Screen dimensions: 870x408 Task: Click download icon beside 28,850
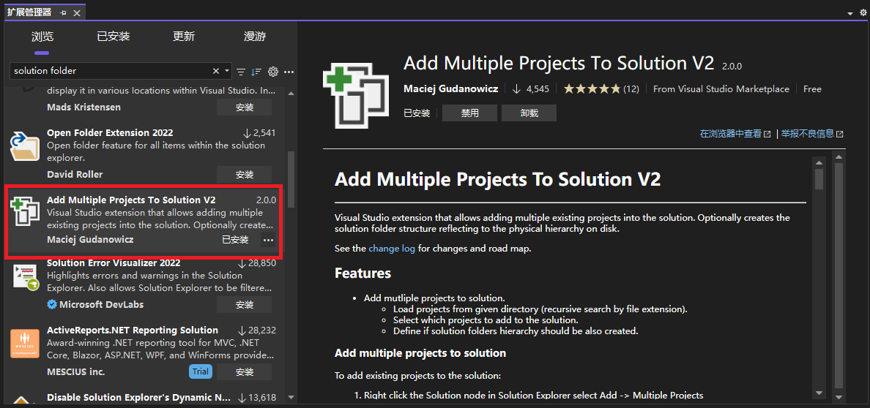tap(242, 263)
